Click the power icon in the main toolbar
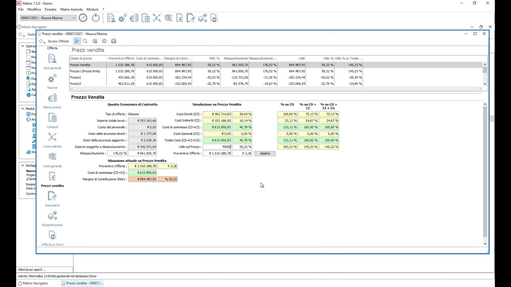 pos(95,18)
